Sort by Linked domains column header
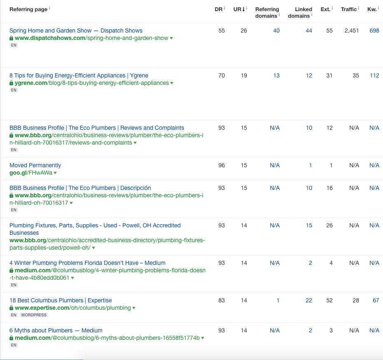The width and height of the screenshot is (383, 360). click(300, 12)
